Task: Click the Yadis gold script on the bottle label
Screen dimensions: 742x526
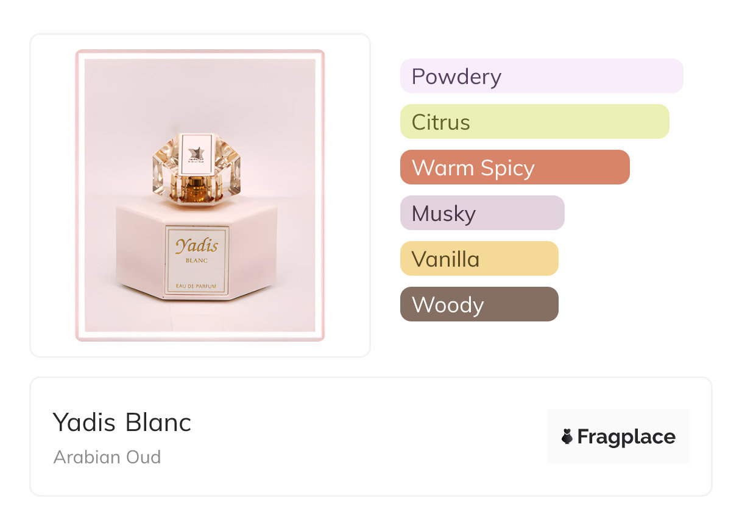Action: 197,245
